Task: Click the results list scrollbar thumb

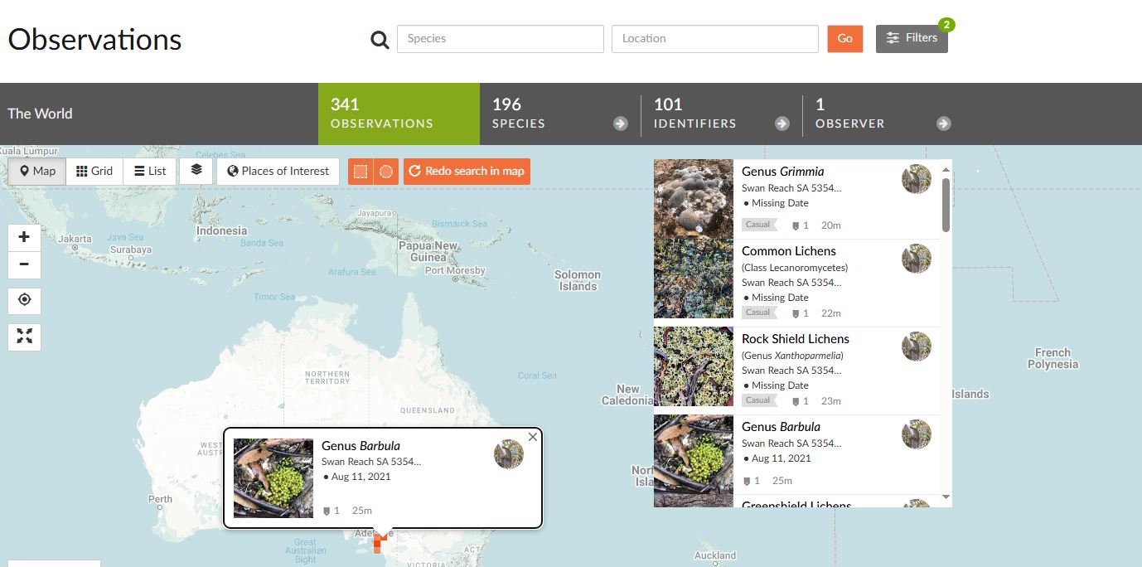Action: 946,205
